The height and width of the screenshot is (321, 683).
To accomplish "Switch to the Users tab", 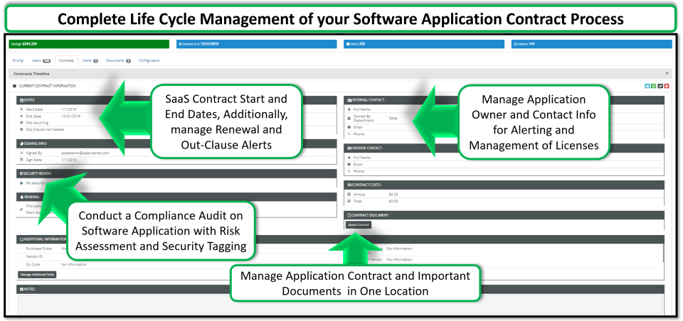I will (x=41, y=60).
